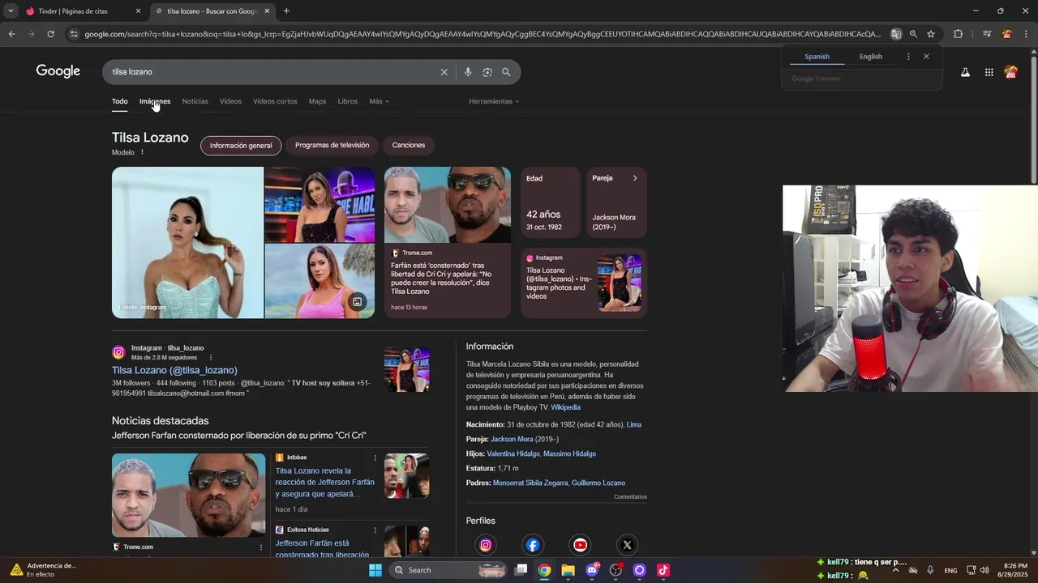Expand the Pareja card arrow

(x=635, y=178)
